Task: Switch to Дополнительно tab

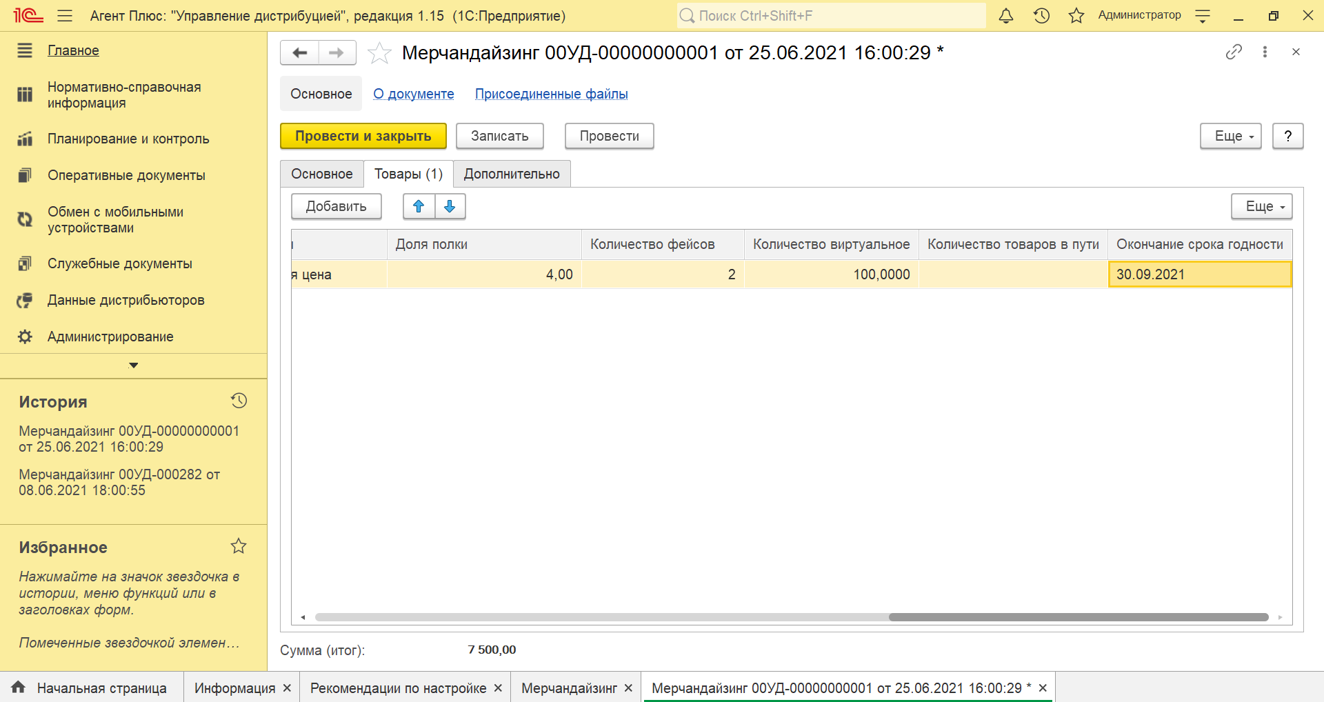Action: (x=512, y=174)
